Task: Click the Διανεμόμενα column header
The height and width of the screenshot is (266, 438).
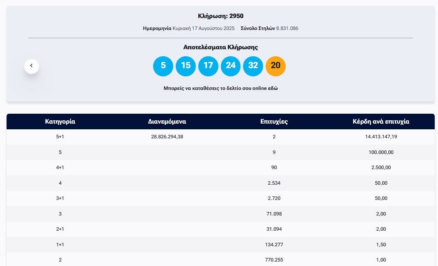Action: [167, 122]
